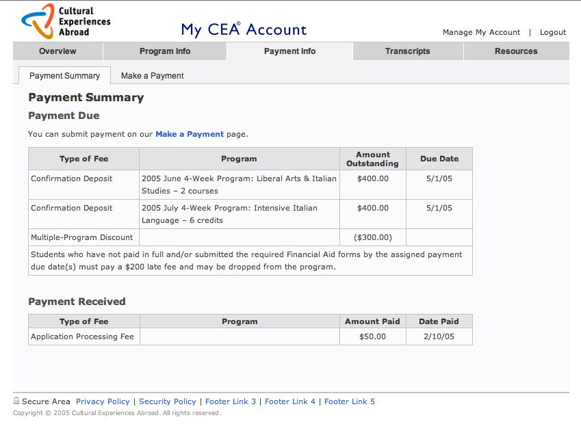Click the Secure Area lock icon
This screenshot has height=424, width=581.
click(x=16, y=401)
